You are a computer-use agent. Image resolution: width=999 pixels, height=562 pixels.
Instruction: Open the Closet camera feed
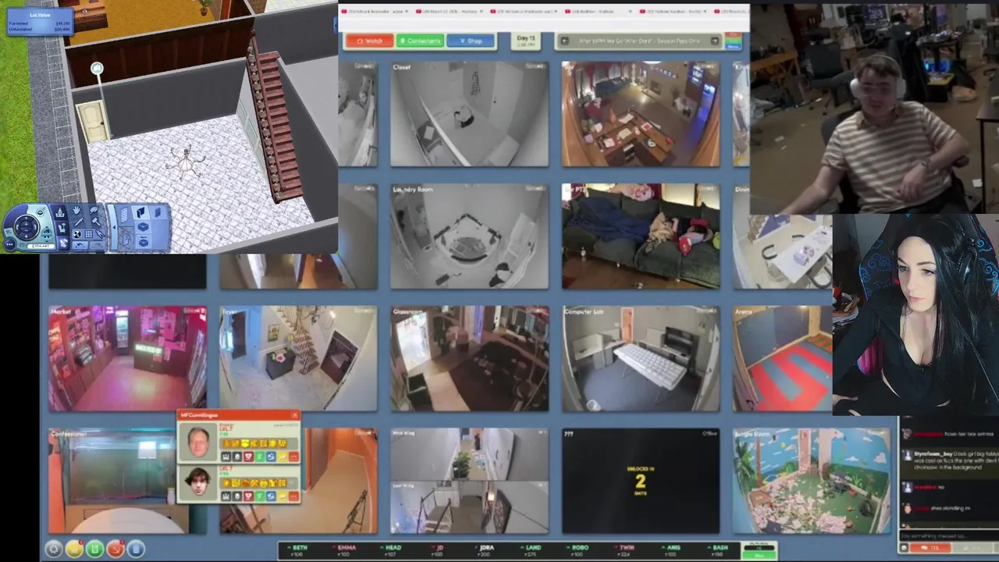pos(469,114)
